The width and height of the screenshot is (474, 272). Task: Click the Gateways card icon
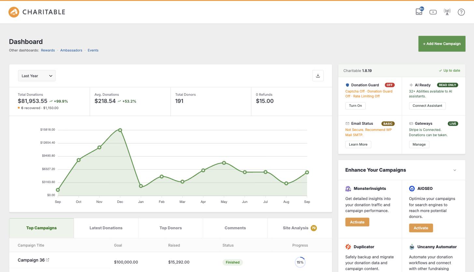point(411,124)
